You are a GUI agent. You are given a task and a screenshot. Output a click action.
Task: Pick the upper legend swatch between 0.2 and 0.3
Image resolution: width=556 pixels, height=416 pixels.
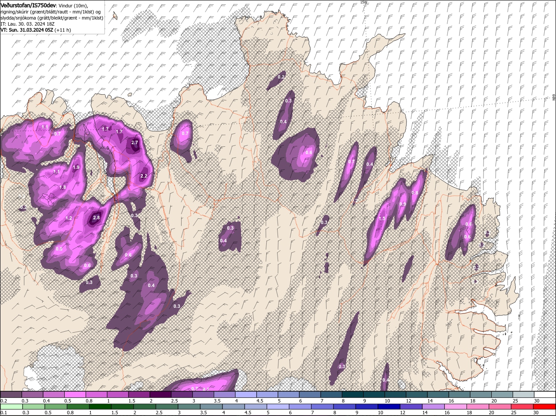coord(11,394)
